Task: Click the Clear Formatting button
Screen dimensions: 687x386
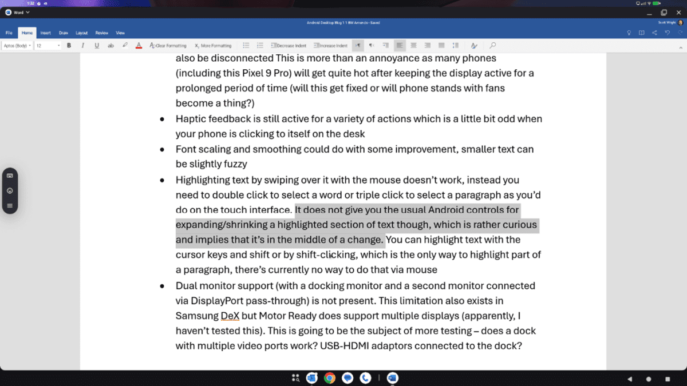Action: [x=168, y=45]
